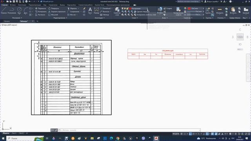Image resolution: width=251 pixels, height=141 pixels.
Task: Click the Выноска (Leader) tool
Action: (105, 11)
